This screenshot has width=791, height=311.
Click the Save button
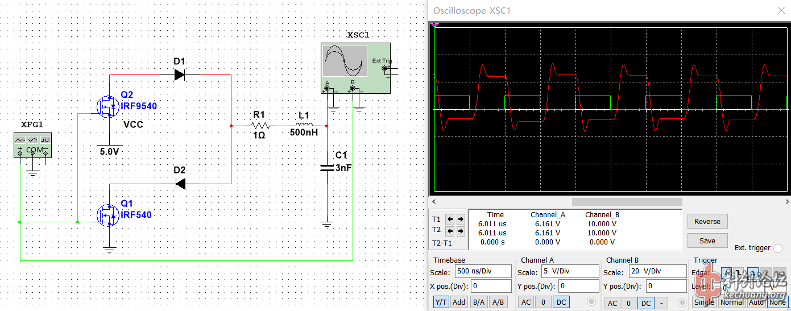pyautogui.click(x=707, y=241)
